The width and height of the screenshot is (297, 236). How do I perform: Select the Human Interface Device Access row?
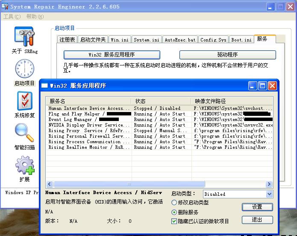pos(159,108)
